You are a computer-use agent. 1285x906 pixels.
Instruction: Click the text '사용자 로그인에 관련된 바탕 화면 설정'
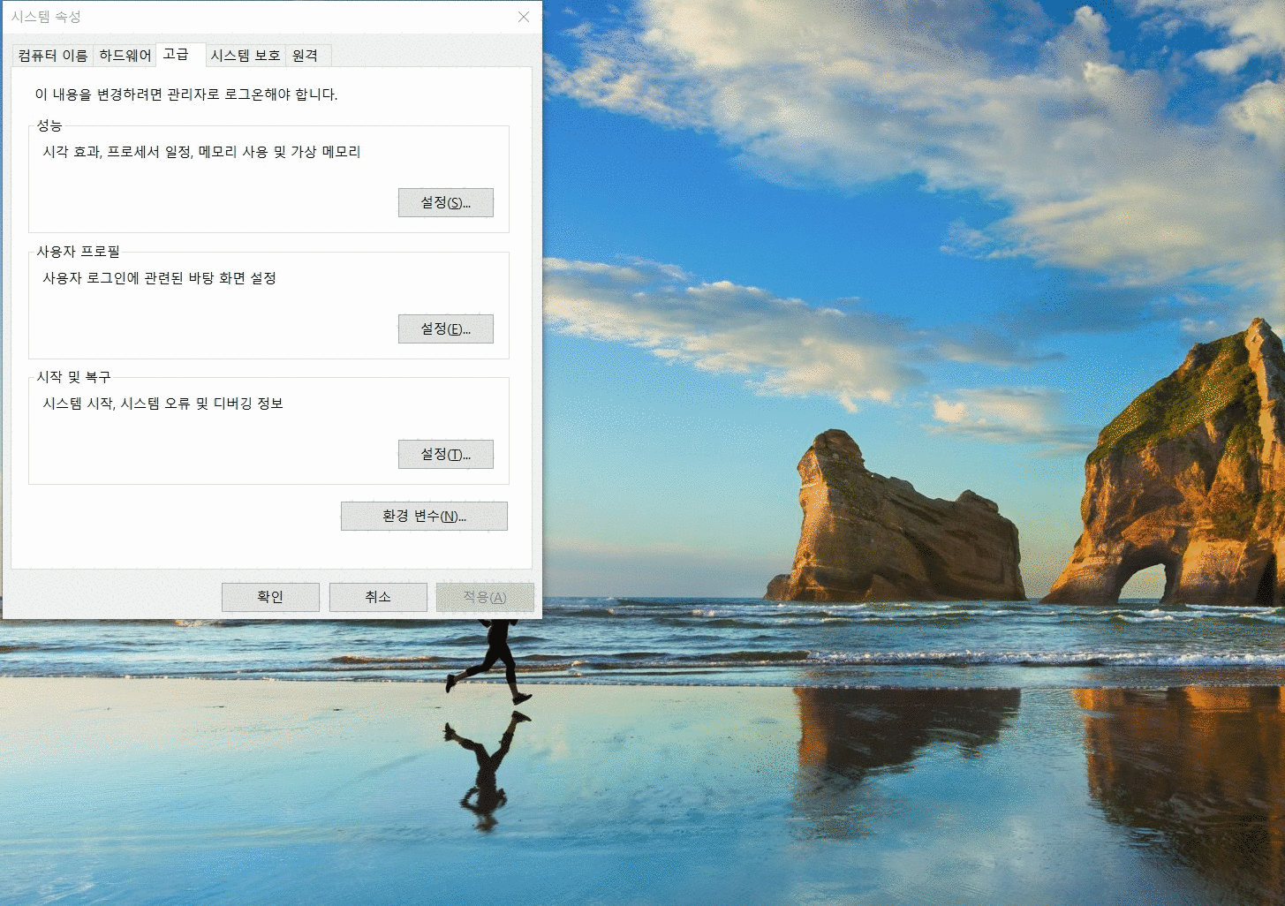coord(160,278)
